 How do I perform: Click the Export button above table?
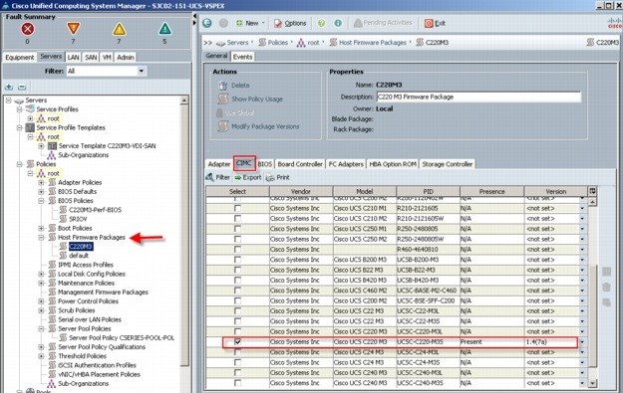[248, 177]
